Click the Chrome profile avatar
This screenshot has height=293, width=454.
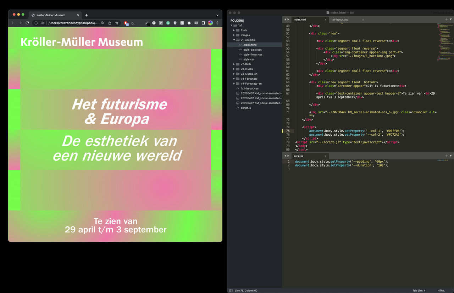click(x=210, y=23)
